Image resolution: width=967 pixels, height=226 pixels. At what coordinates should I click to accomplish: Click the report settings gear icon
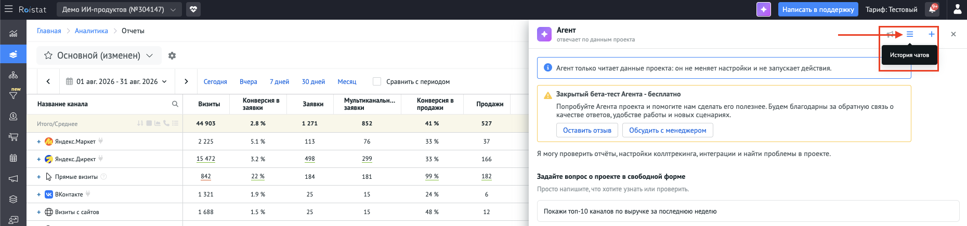(172, 55)
